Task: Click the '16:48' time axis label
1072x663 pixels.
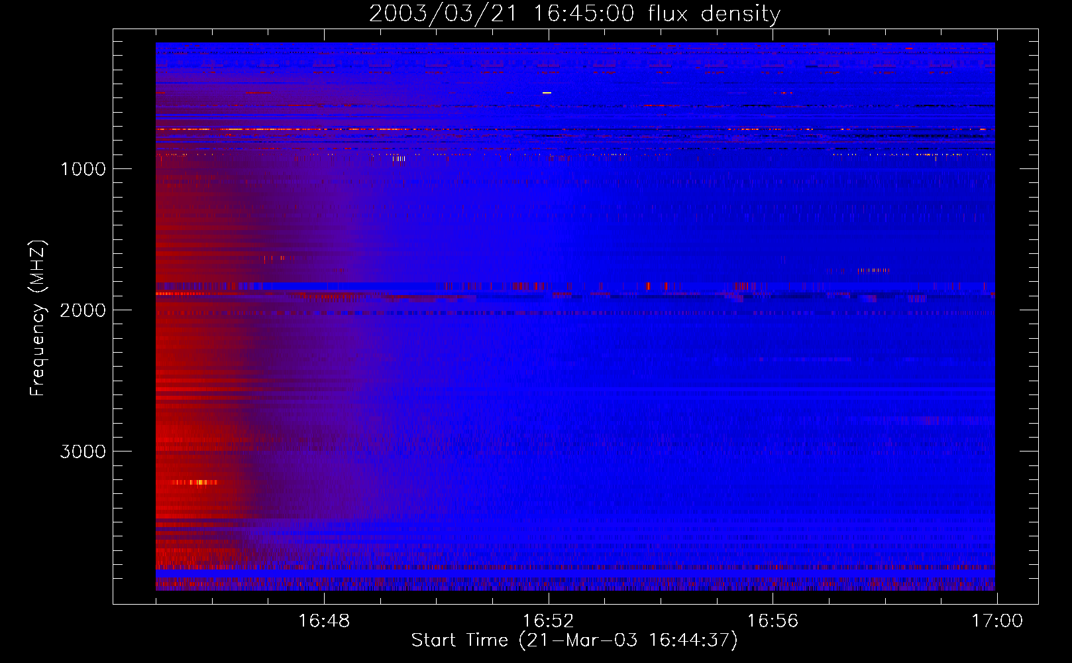Action: pos(324,621)
